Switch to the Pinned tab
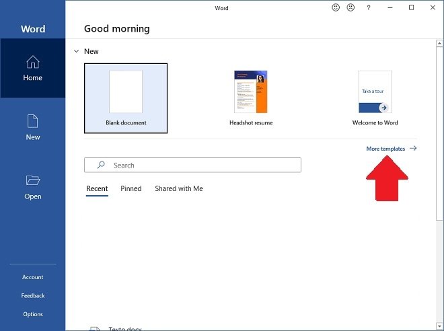 coord(131,188)
